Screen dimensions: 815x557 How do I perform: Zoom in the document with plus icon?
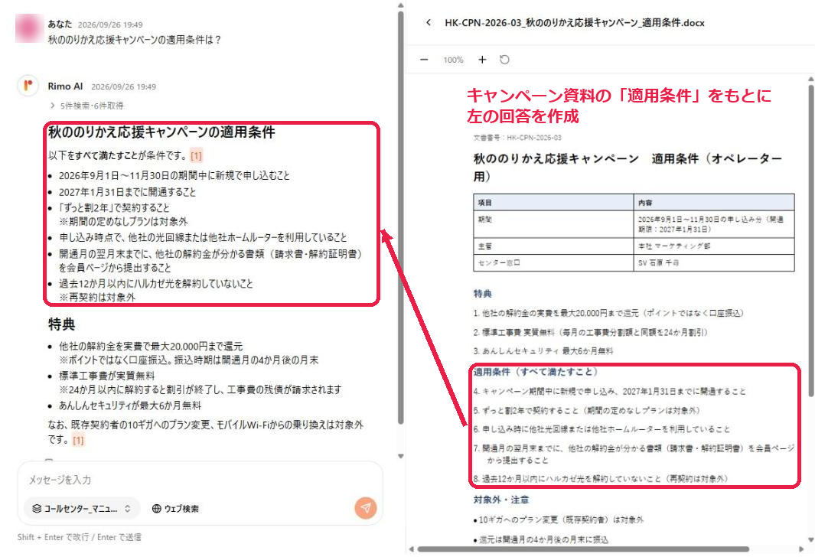[482, 60]
